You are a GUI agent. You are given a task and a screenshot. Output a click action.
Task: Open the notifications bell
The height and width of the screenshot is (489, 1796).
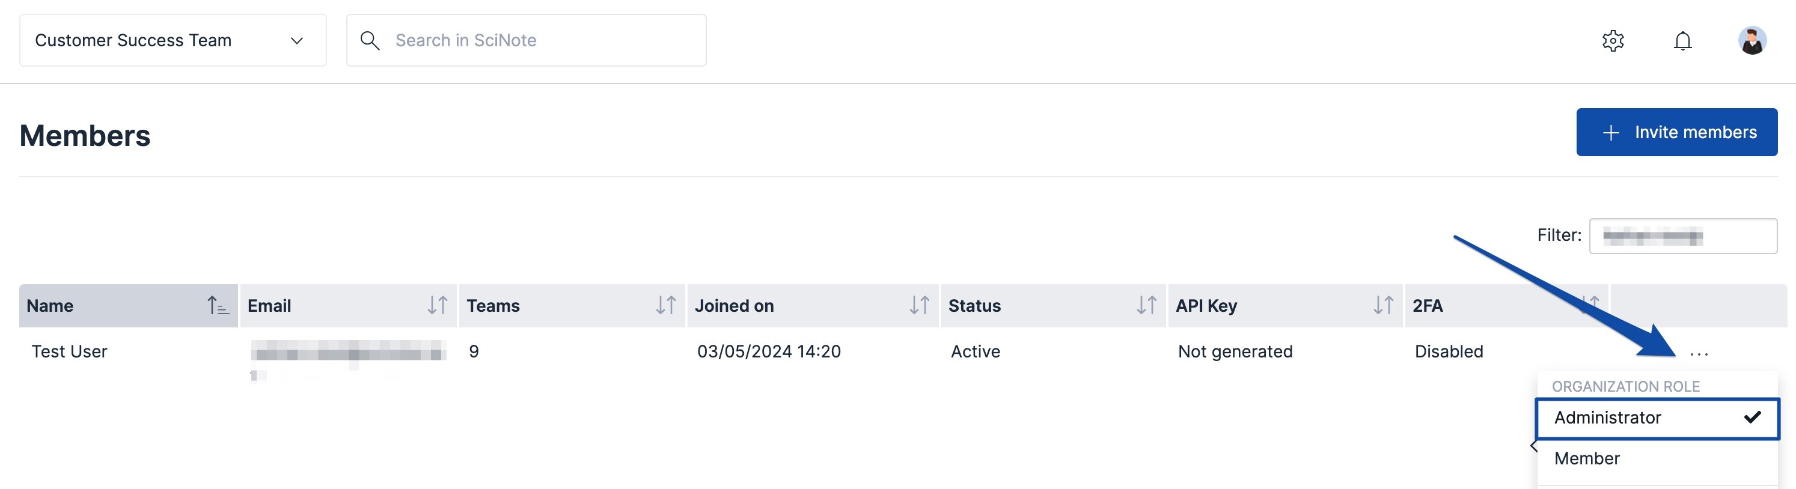tap(1682, 41)
